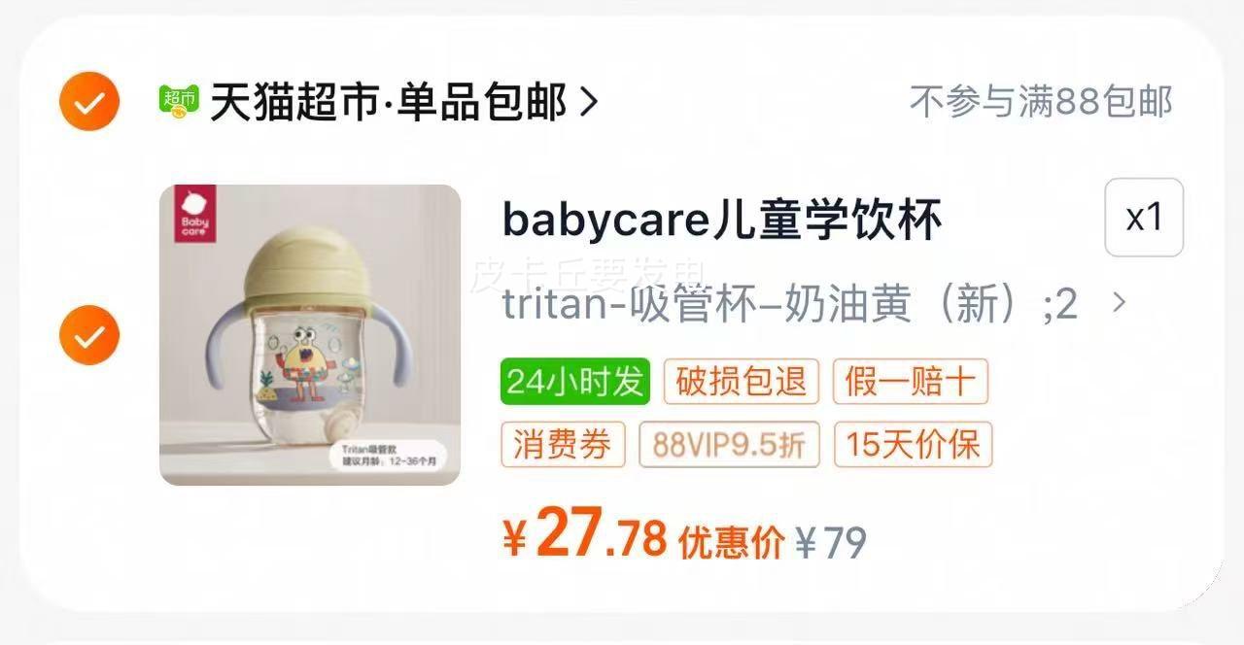The width and height of the screenshot is (1244, 645).
Task: Tap the 15天价保 price protection tag
Action: [913, 445]
